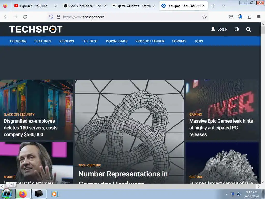This screenshot has width=265, height=199.
Task: Reload the TechSpot page
Action: pos(25,17)
